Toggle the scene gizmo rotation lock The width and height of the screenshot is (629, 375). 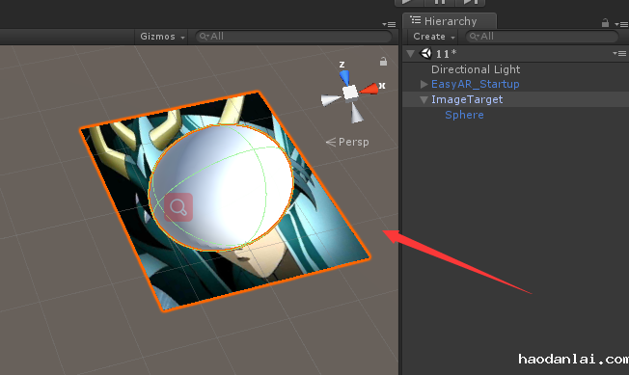384,62
